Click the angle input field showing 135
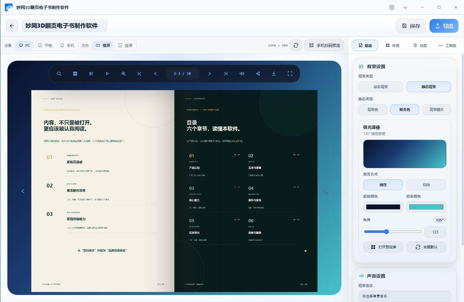Viewport: 464px width, 302px height. click(435, 232)
